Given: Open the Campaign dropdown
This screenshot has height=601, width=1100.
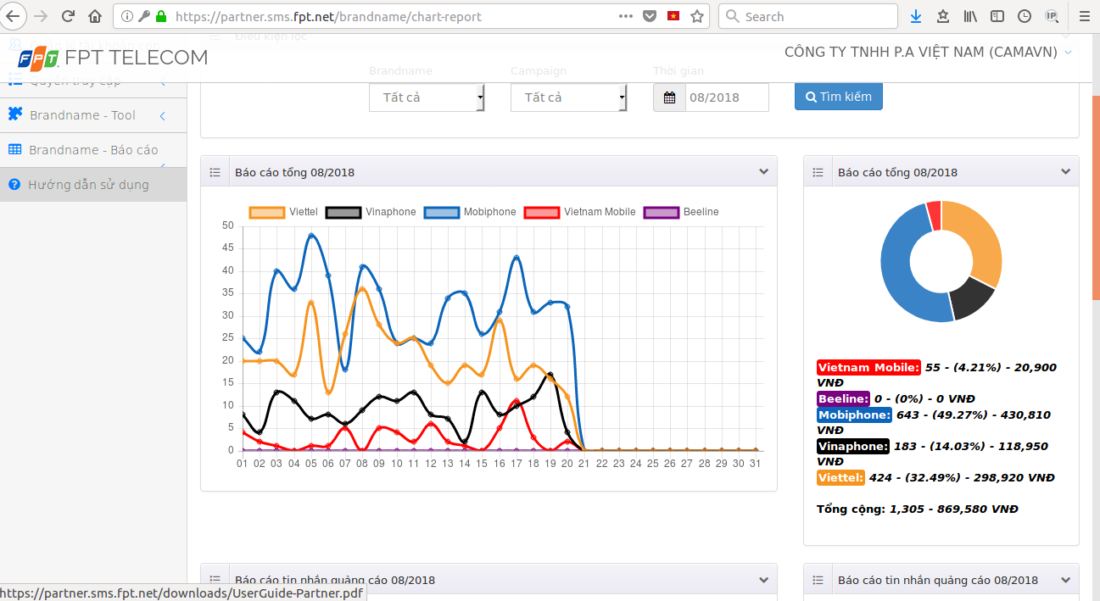Looking at the screenshot, I should click(568, 97).
